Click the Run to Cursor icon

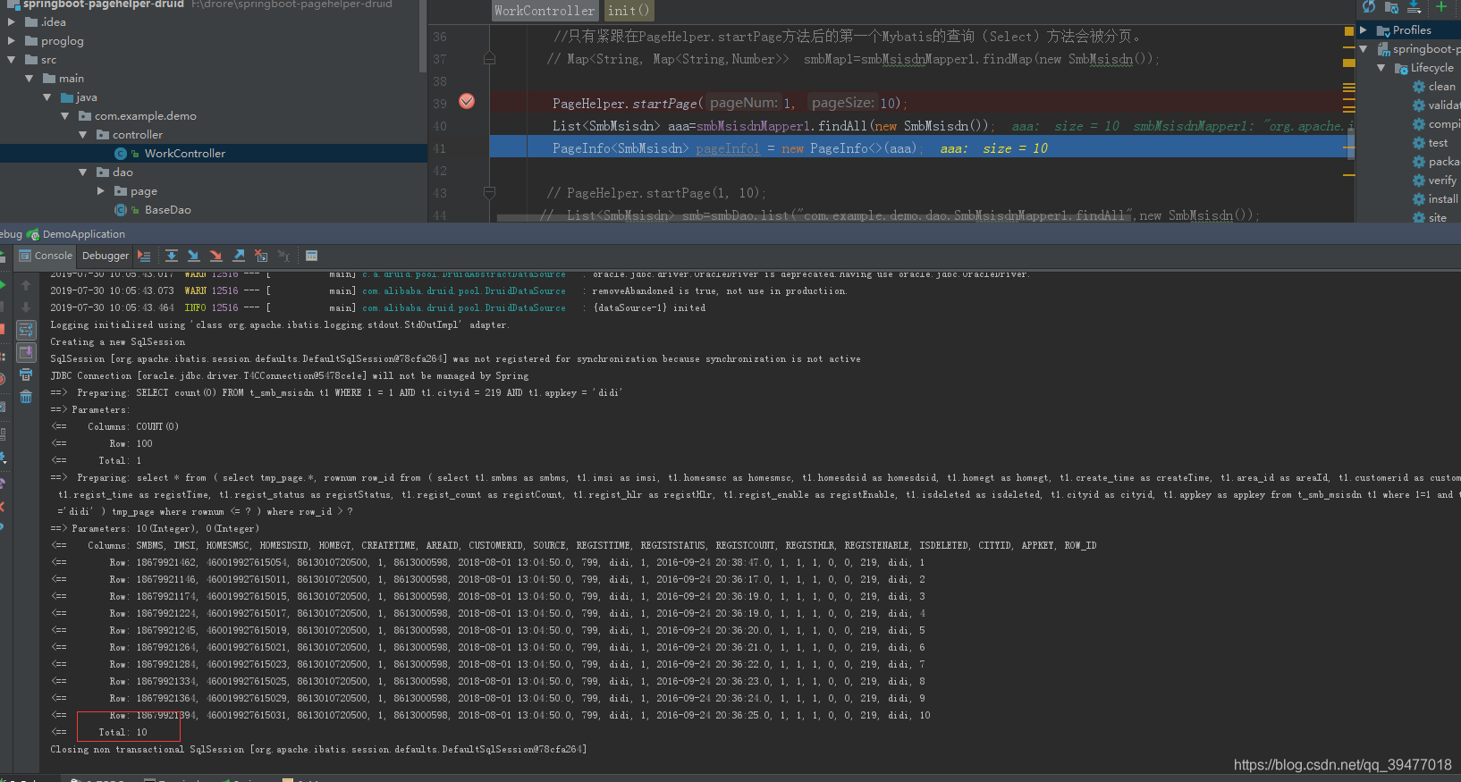click(x=283, y=256)
